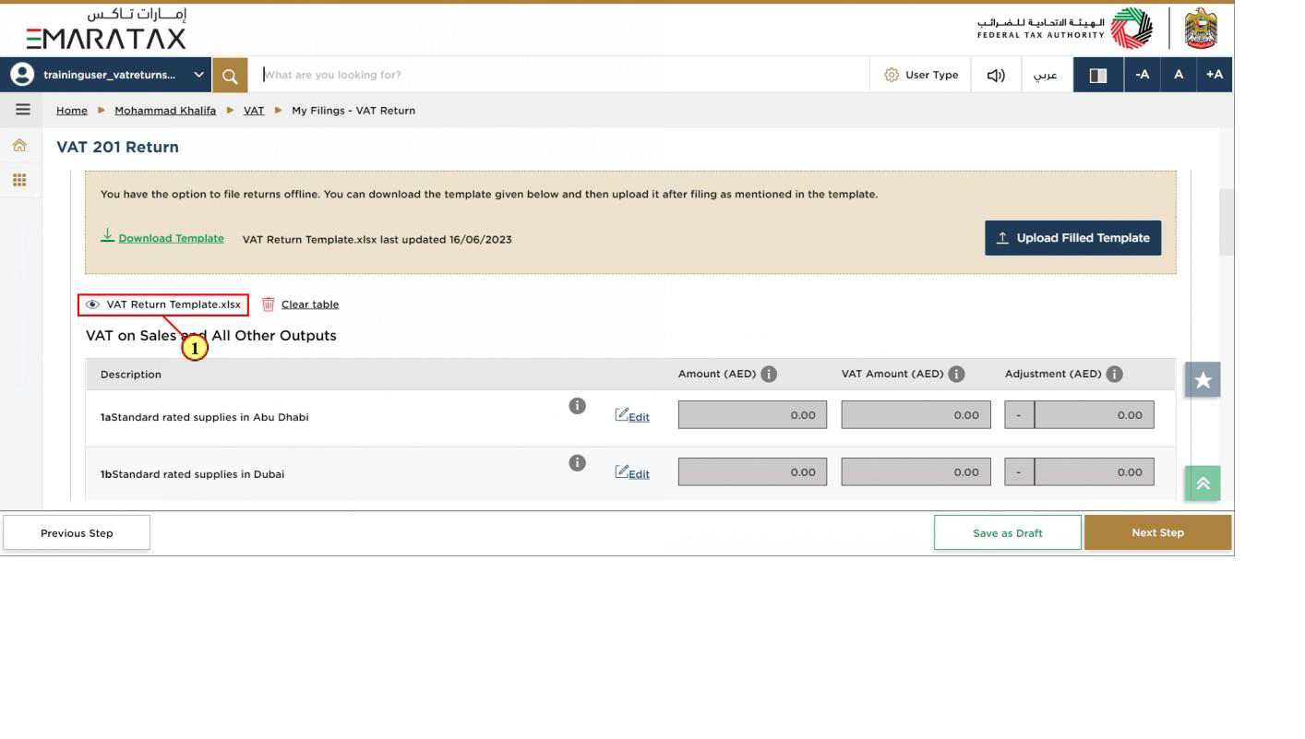Click the Adjustment value field for Abu Dhabi row
The height and width of the screenshot is (739, 1305).
(x=1094, y=415)
